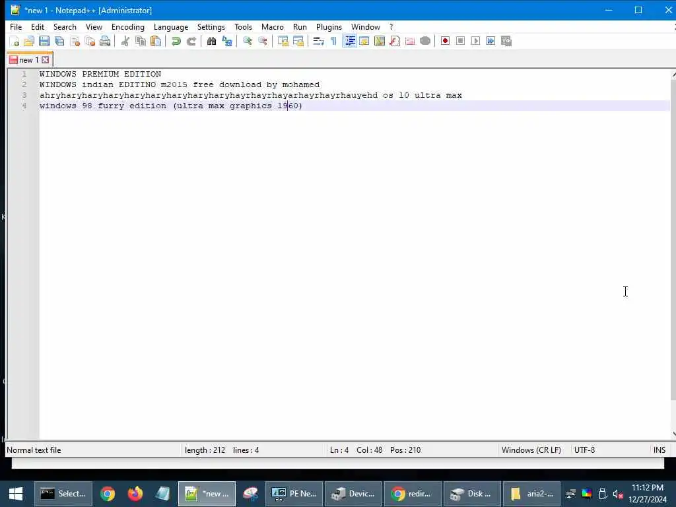Screen dimensions: 676x507
Task: Click the 'Windows (CR LF)' status bar field
Action: (531, 450)
